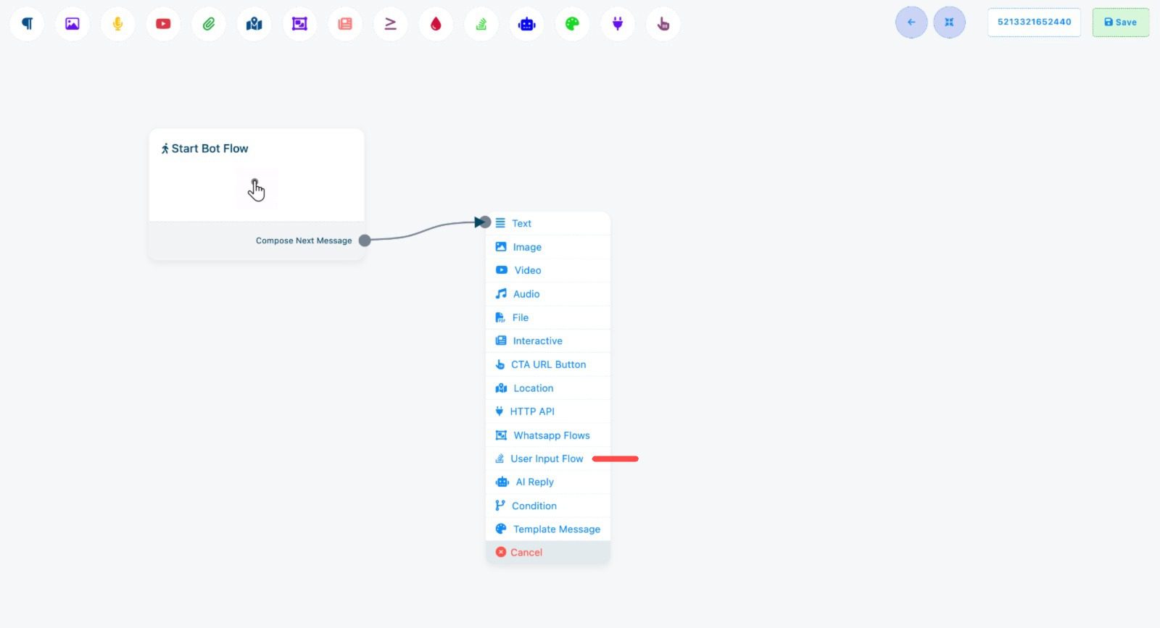Image resolution: width=1160 pixels, height=628 pixels.
Task: Select the AI Reply robot toolbar icon
Action: click(526, 24)
